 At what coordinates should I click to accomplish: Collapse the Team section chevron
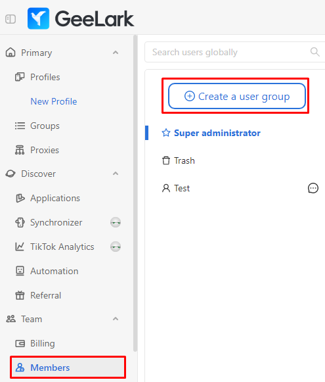tap(116, 319)
